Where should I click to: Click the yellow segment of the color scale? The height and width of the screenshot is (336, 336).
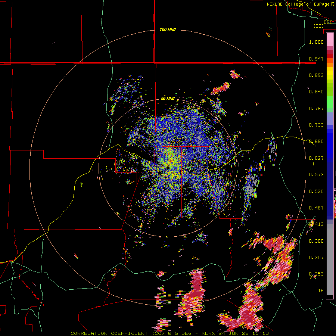pos(330,74)
